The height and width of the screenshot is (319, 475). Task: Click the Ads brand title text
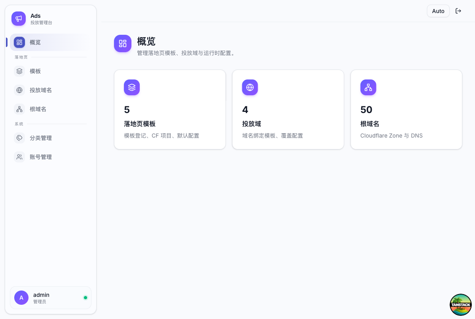[x=36, y=16]
